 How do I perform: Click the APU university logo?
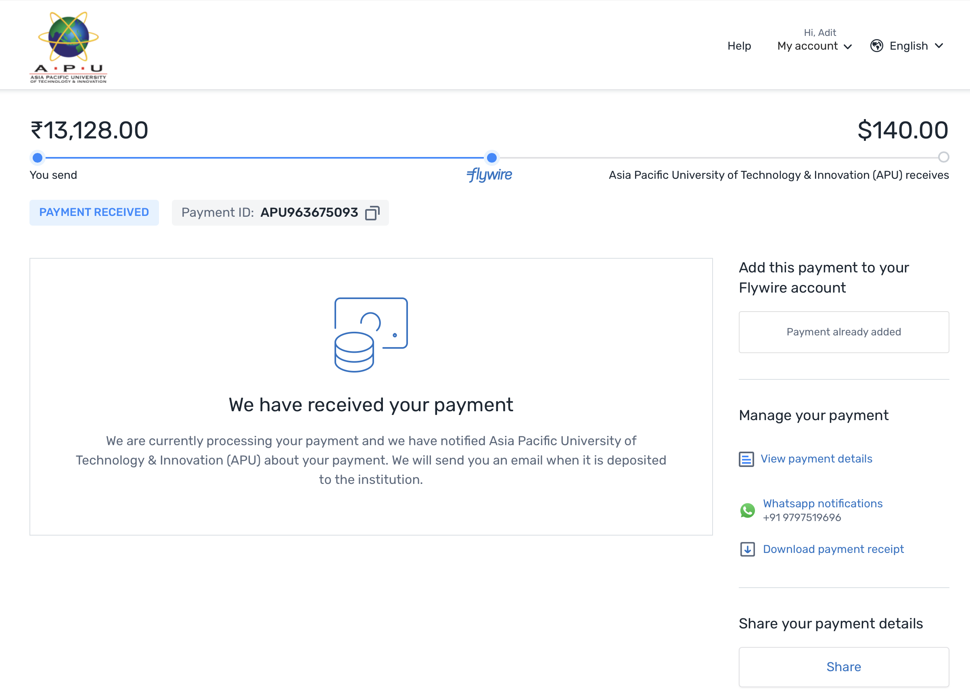coord(69,47)
